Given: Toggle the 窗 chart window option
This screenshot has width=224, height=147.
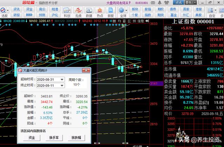Looking at the screenshot, I should pyautogui.click(x=124, y=21).
